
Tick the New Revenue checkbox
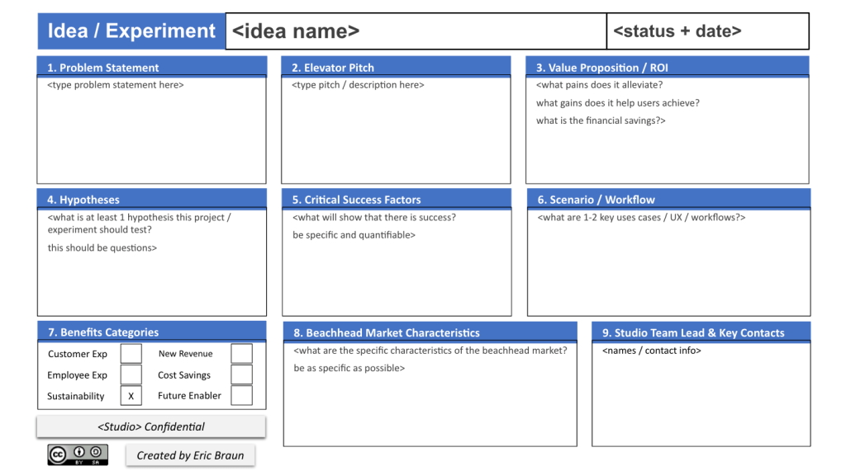click(x=241, y=354)
